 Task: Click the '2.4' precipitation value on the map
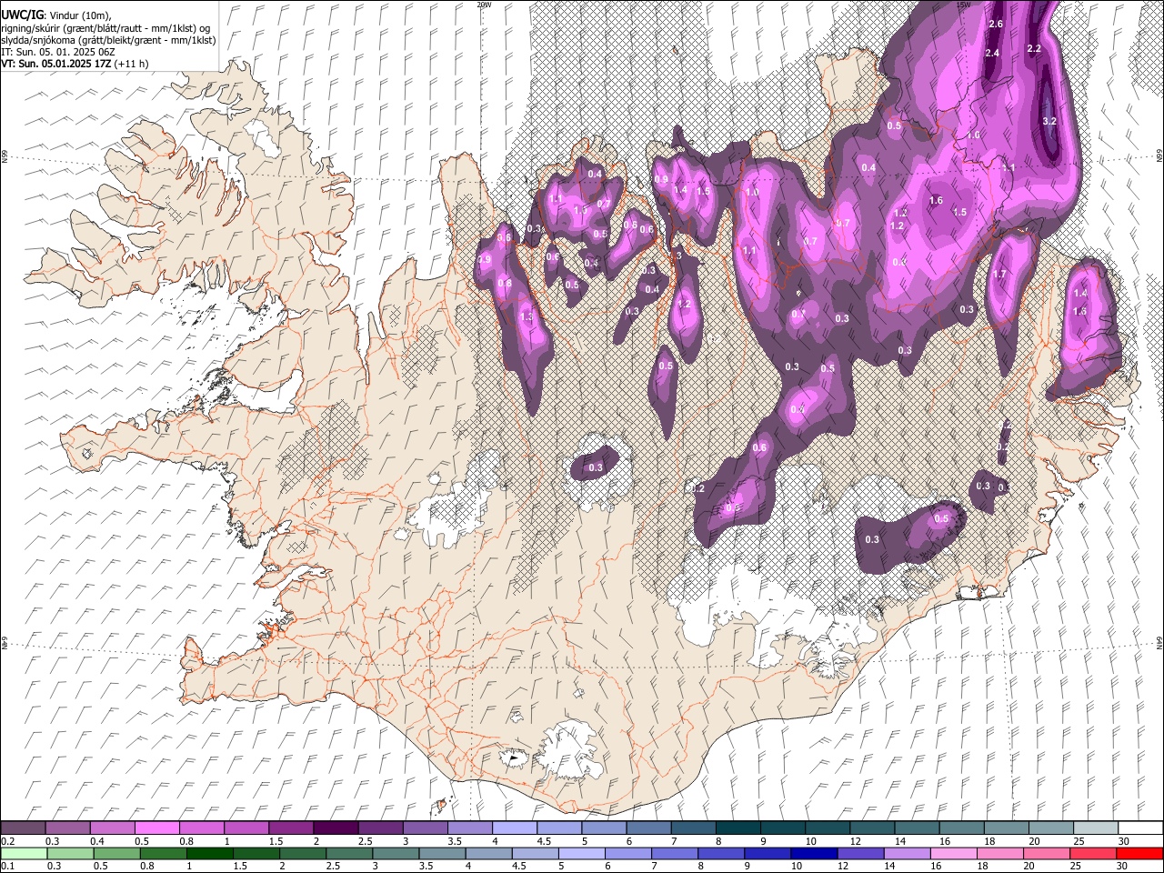992,54
